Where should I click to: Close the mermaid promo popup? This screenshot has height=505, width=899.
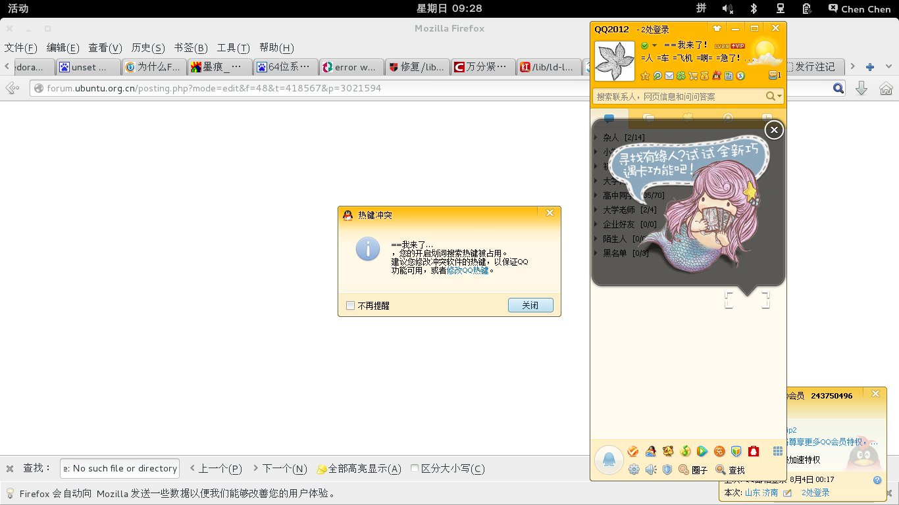pyautogui.click(x=774, y=130)
